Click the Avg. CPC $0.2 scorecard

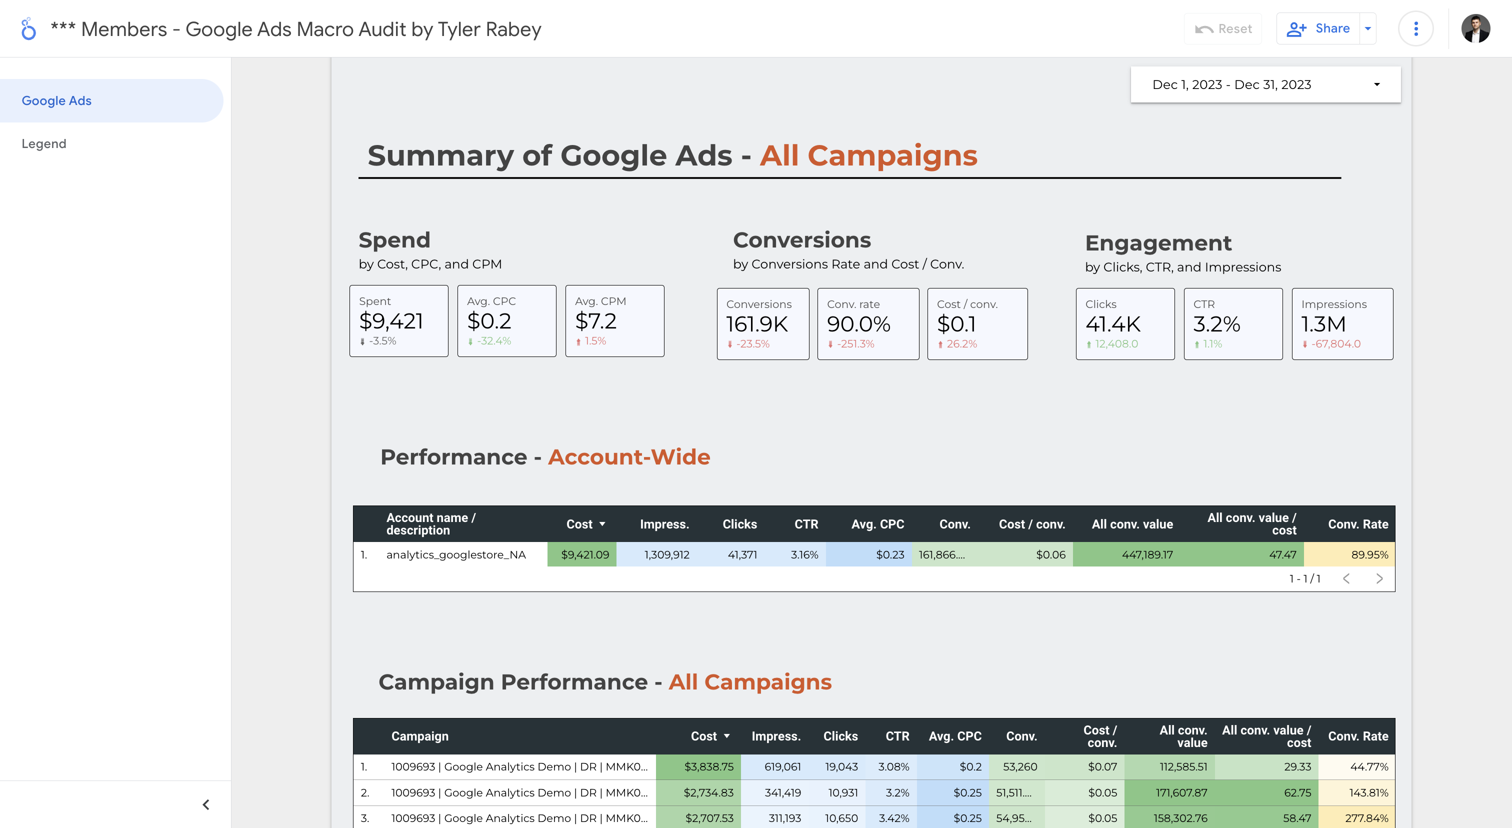(507, 321)
